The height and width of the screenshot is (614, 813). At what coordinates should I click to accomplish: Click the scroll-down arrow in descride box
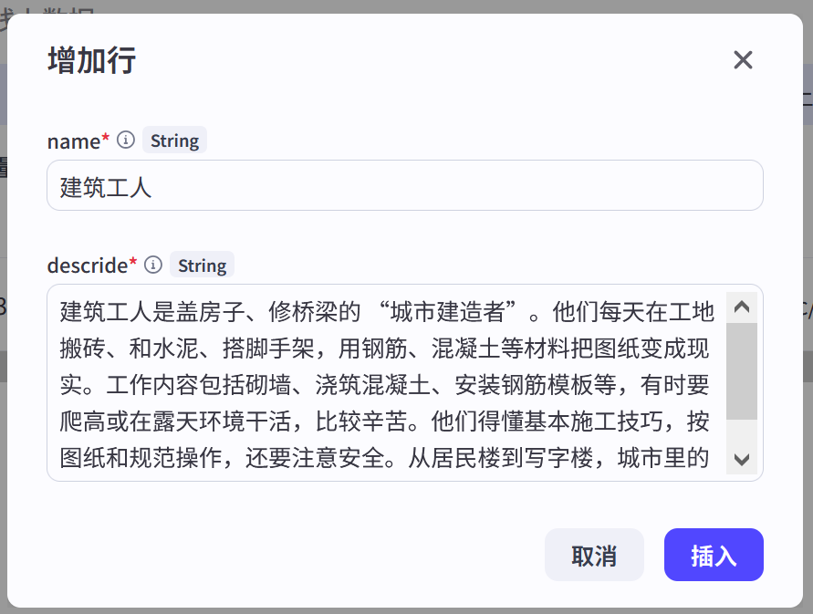pyautogui.click(x=742, y=459)
